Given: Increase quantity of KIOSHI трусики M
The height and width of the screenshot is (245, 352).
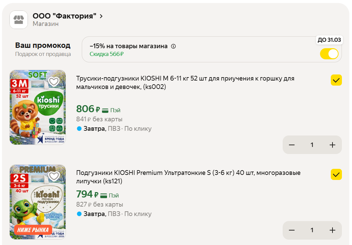Looking at the screenshot, I should 332,145.
